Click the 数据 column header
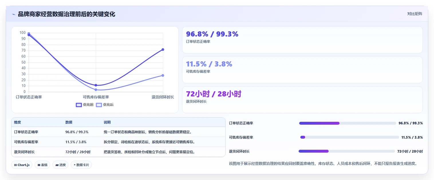 [69, 122]
